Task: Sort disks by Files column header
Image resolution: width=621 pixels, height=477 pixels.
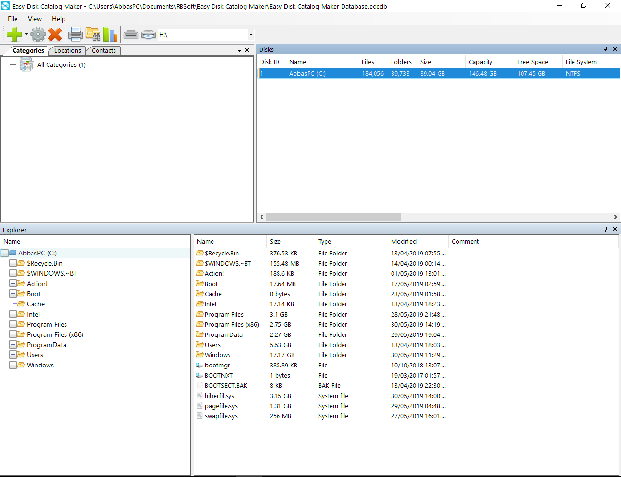Action: [x=373, y=62]
